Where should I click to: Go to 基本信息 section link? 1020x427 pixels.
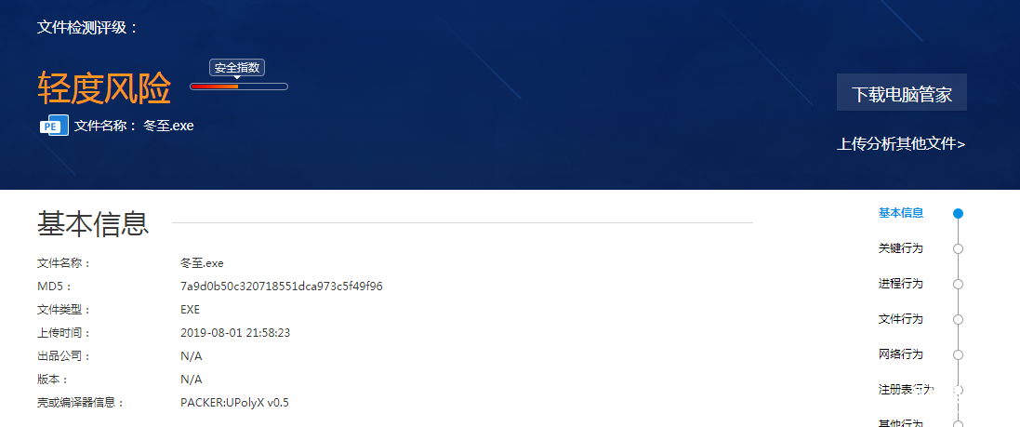[901, 213]
